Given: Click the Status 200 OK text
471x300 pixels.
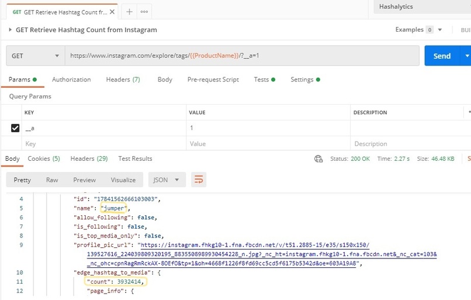Looking at the screenshot, I should [x=350, y=158].
